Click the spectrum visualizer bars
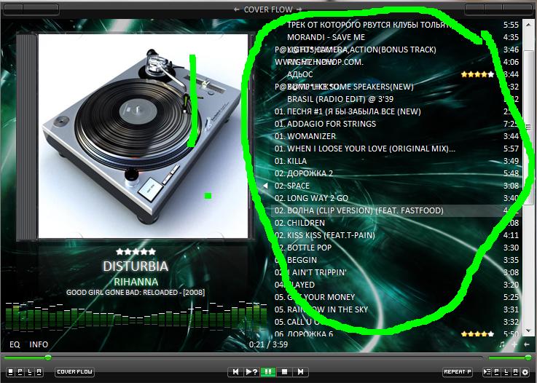 pos(136,317)
